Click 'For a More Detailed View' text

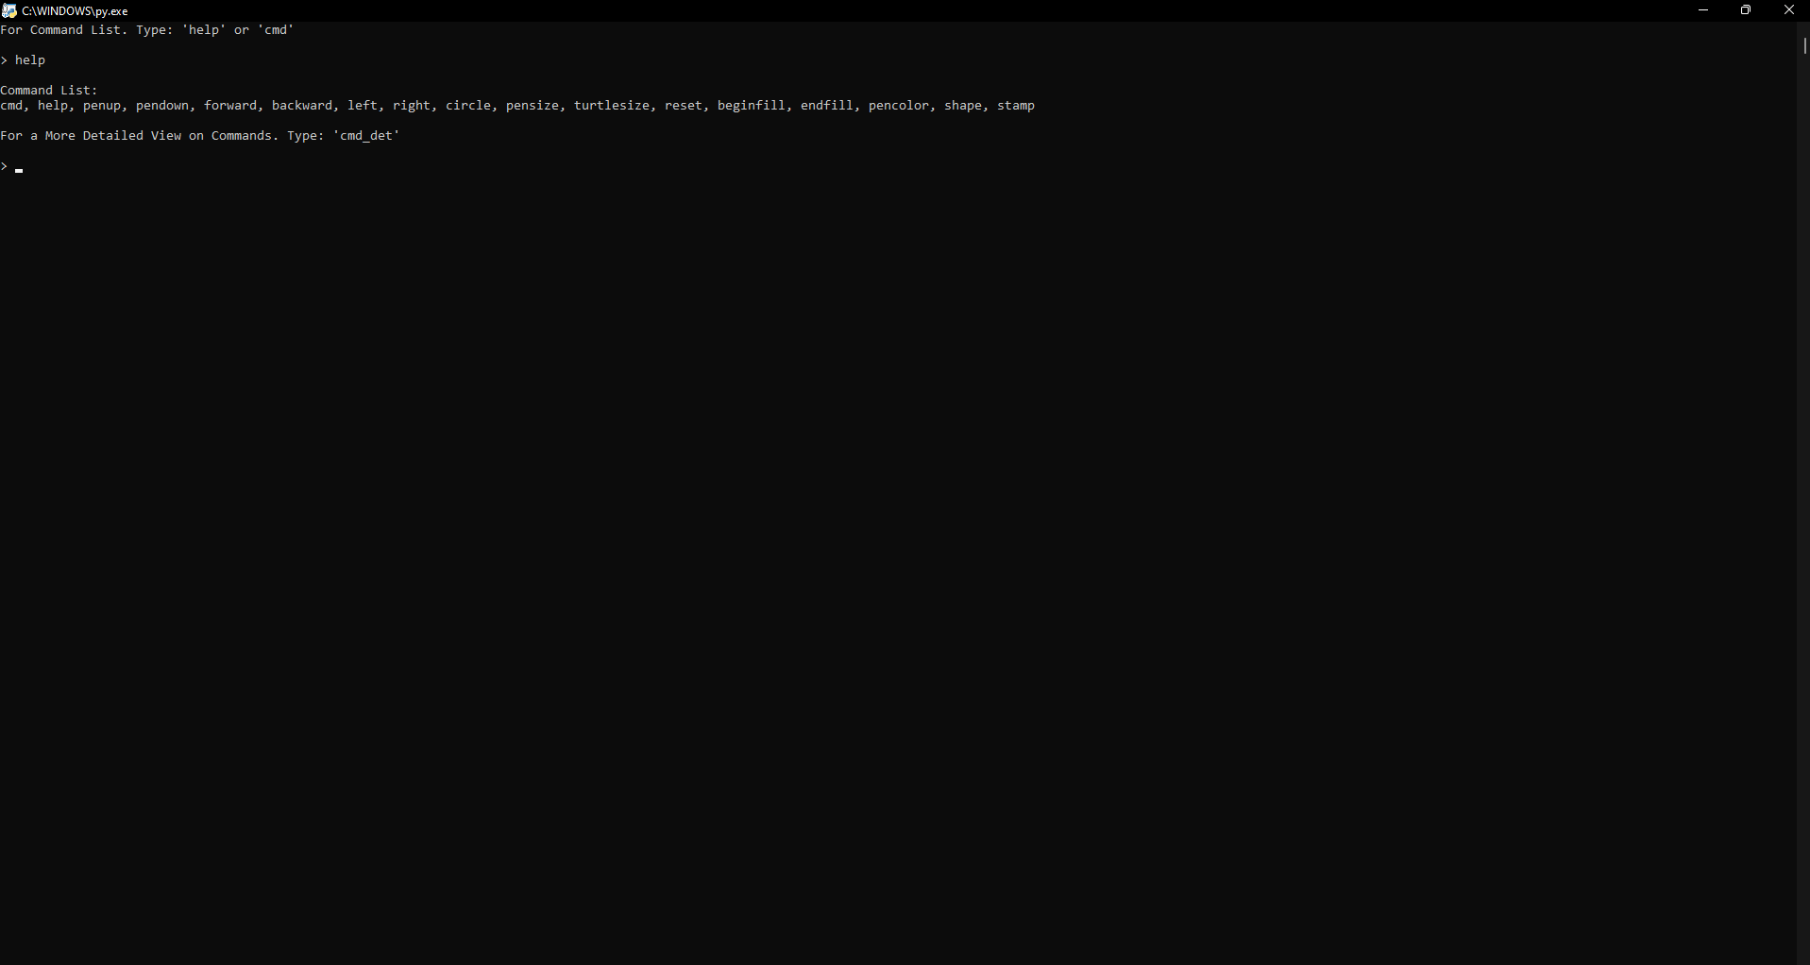91,136
